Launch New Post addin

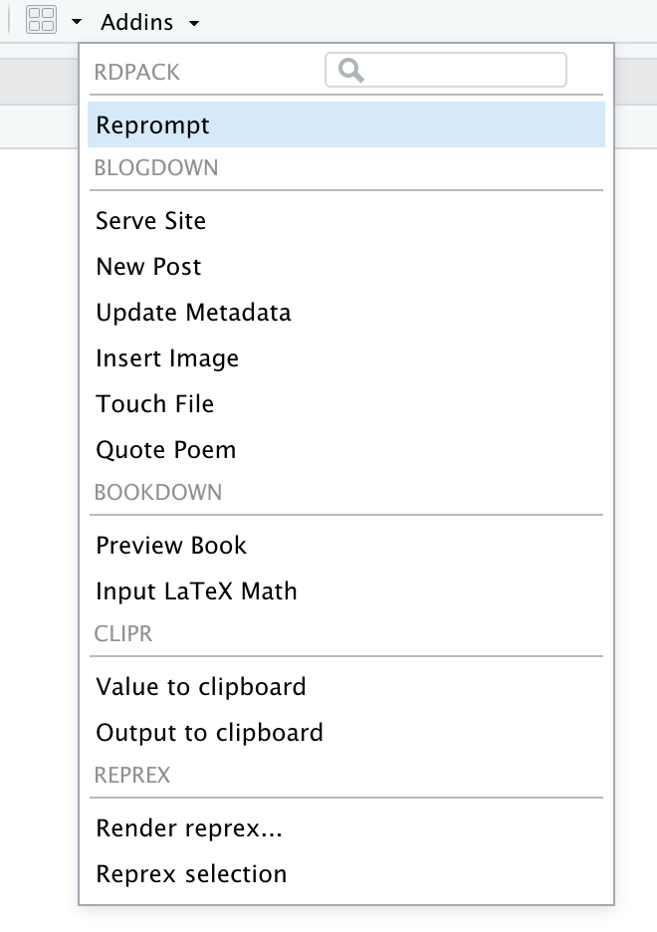[x=147, y=266]
